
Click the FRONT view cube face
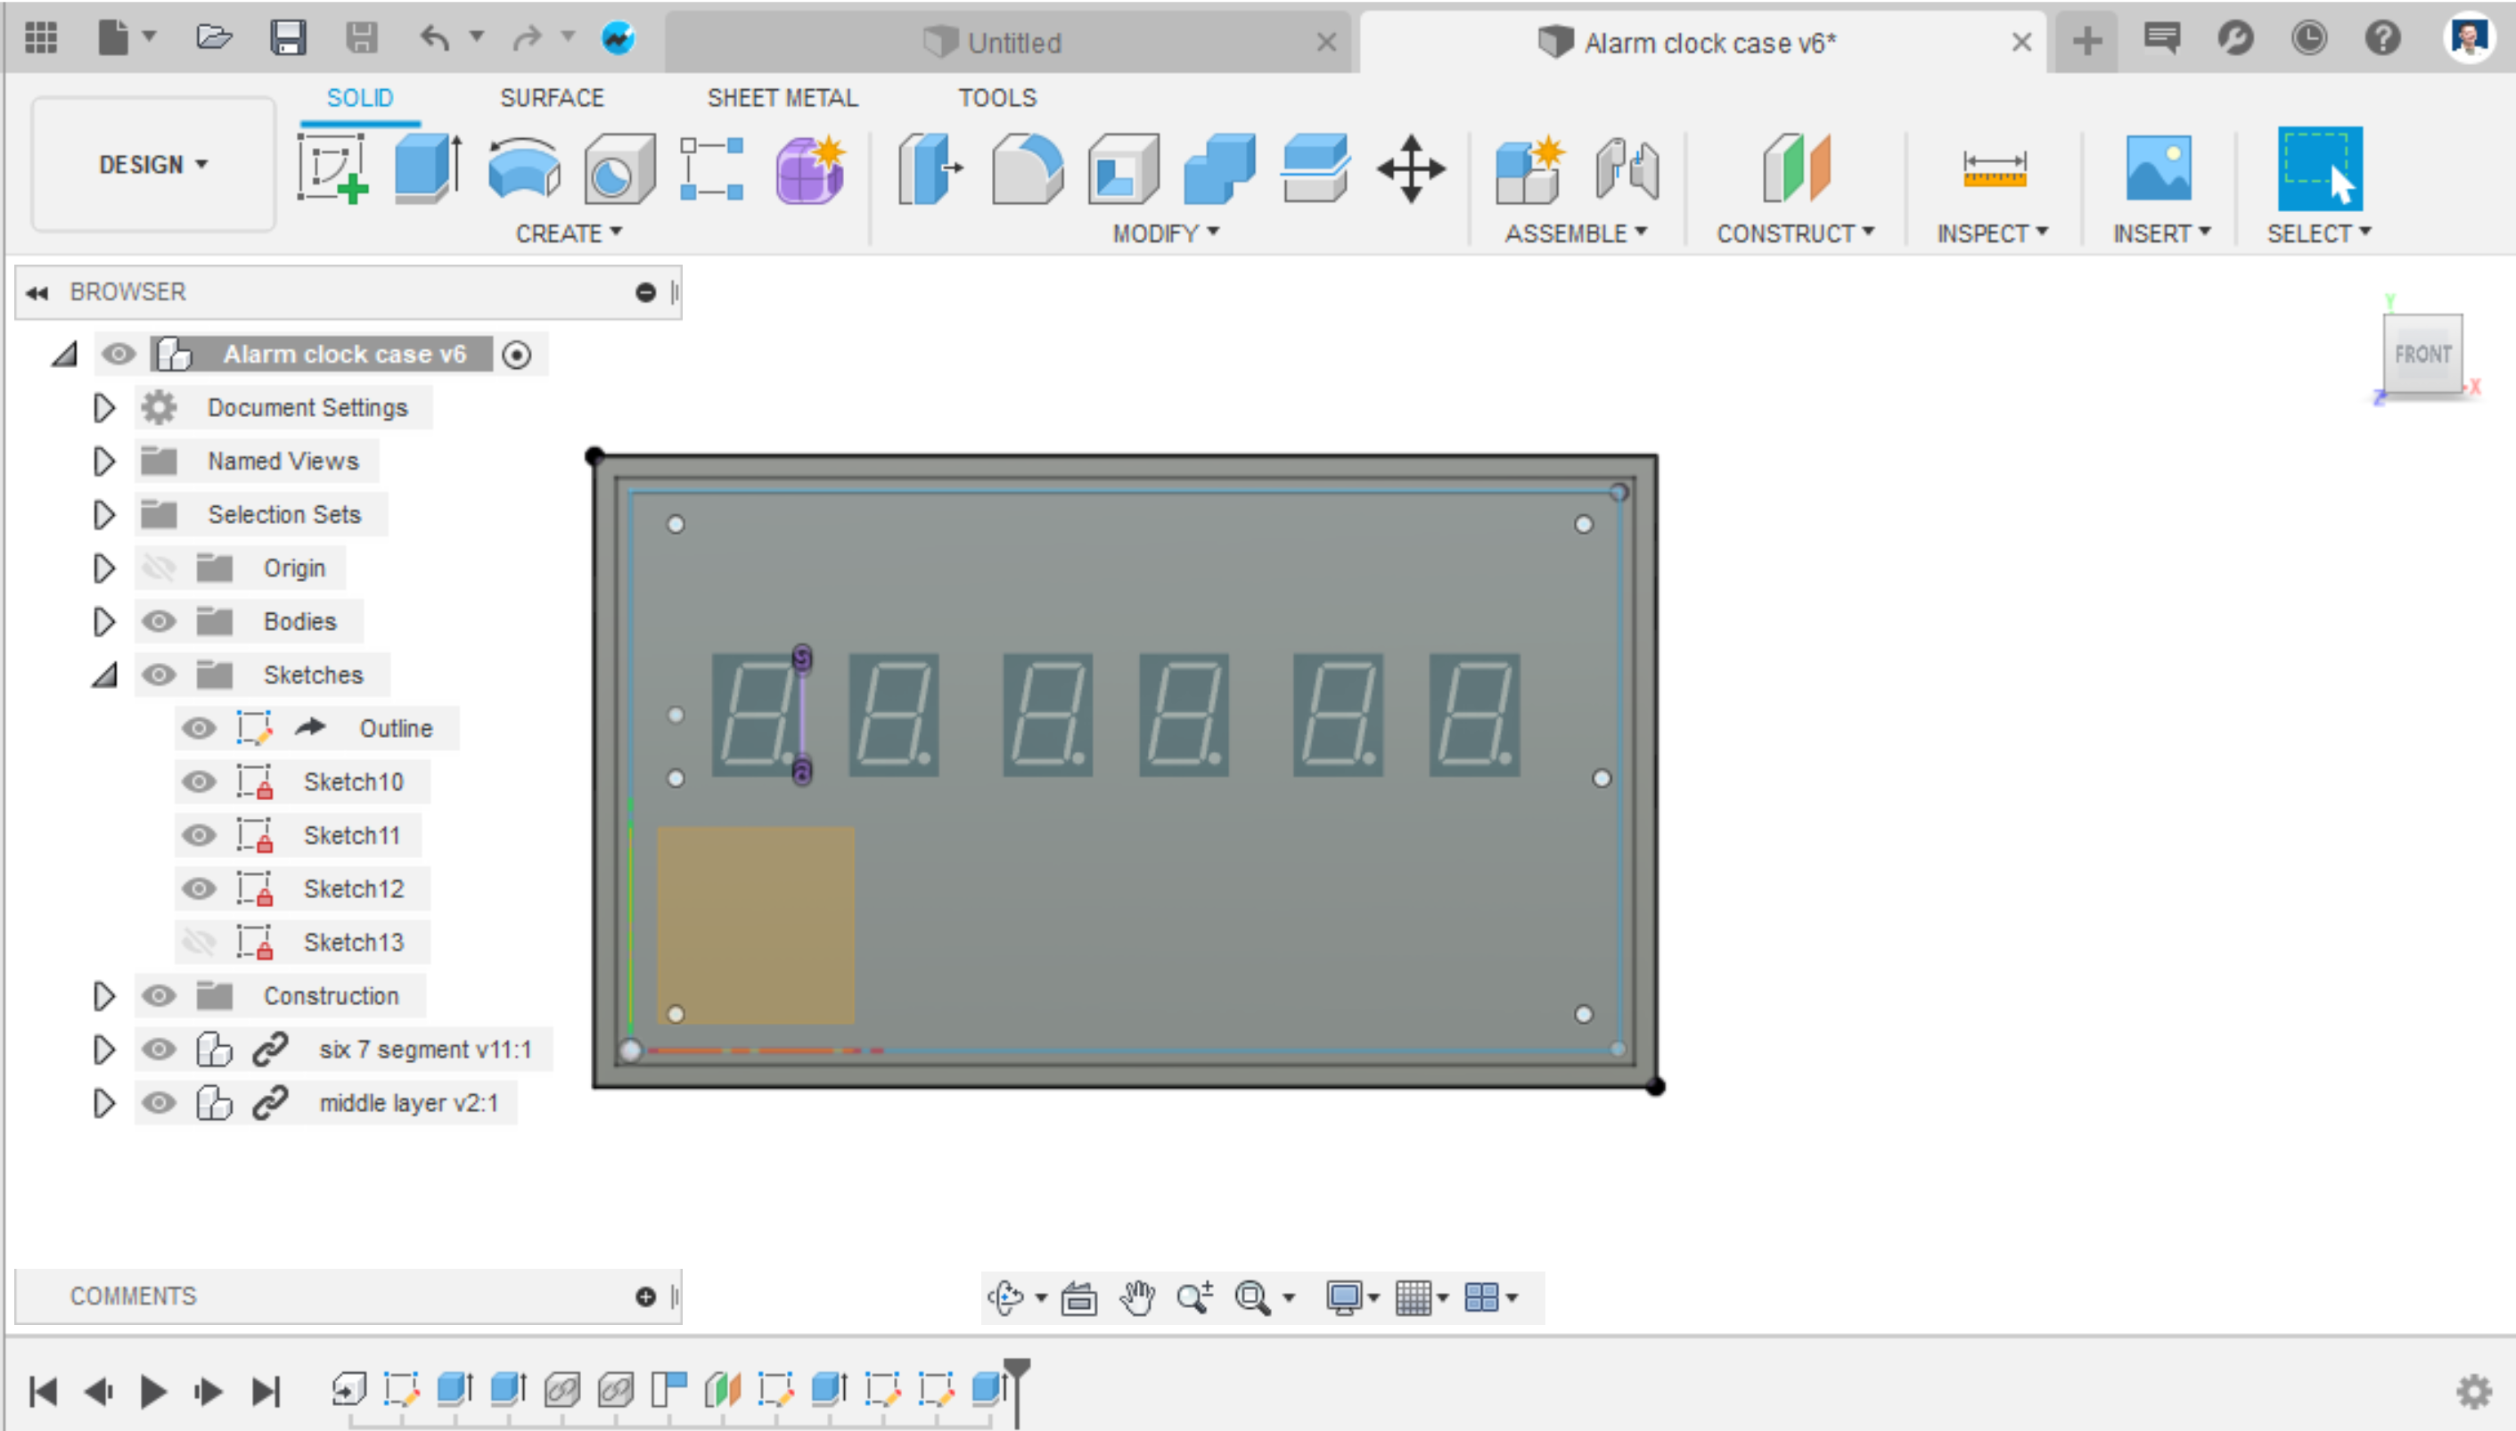coord(2423,354)
